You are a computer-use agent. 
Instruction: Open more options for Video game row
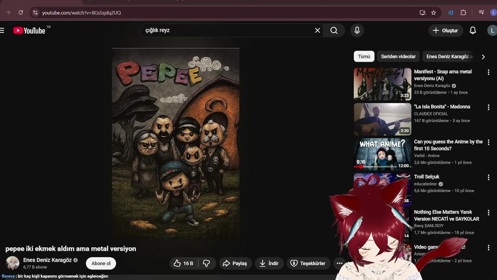pyautogui.click(x=488, y=248)
